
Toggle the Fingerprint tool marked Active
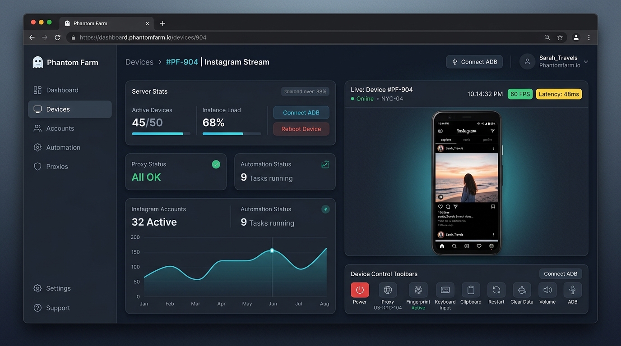click(418, 290)
